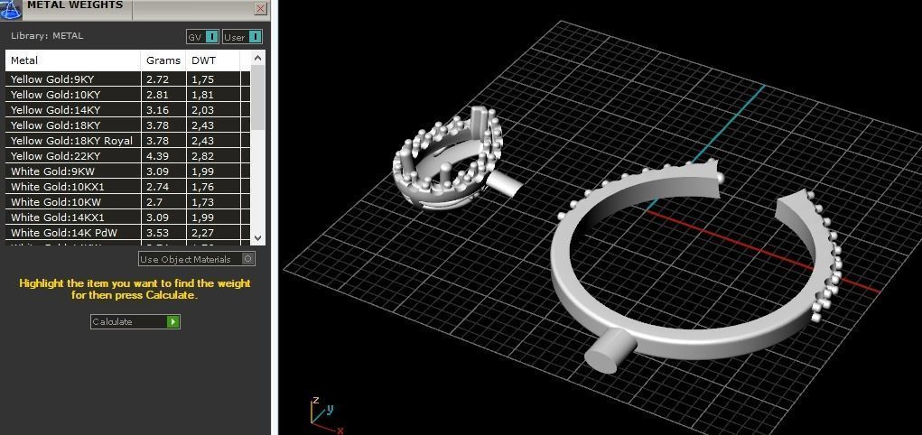The height and width of the screenshot is (435, 922).
Task: Click the Metal column header
Action: (x=73, y=60)
